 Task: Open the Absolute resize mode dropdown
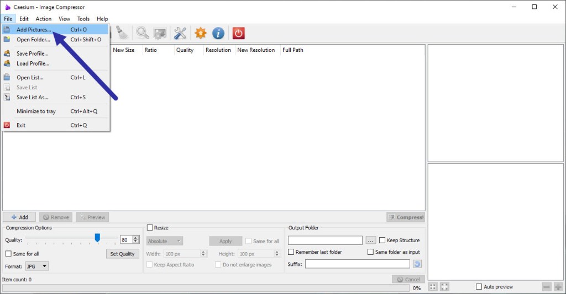(x=165, y=241)
